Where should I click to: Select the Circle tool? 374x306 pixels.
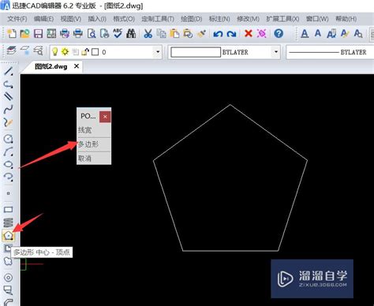point(9,139)
